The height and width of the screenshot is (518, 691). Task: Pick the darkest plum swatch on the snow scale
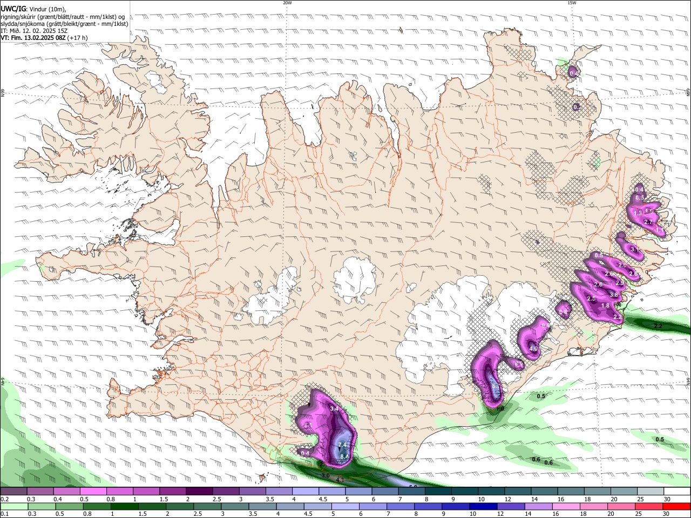(x=199, y=492)
